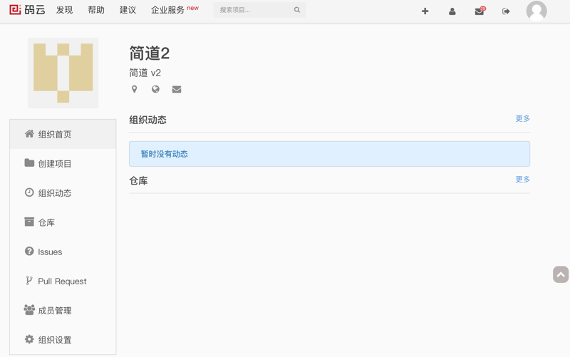Click 更多 link next to 组织动态
Screen dimensions: 570x357
click(x=523, y=118)
